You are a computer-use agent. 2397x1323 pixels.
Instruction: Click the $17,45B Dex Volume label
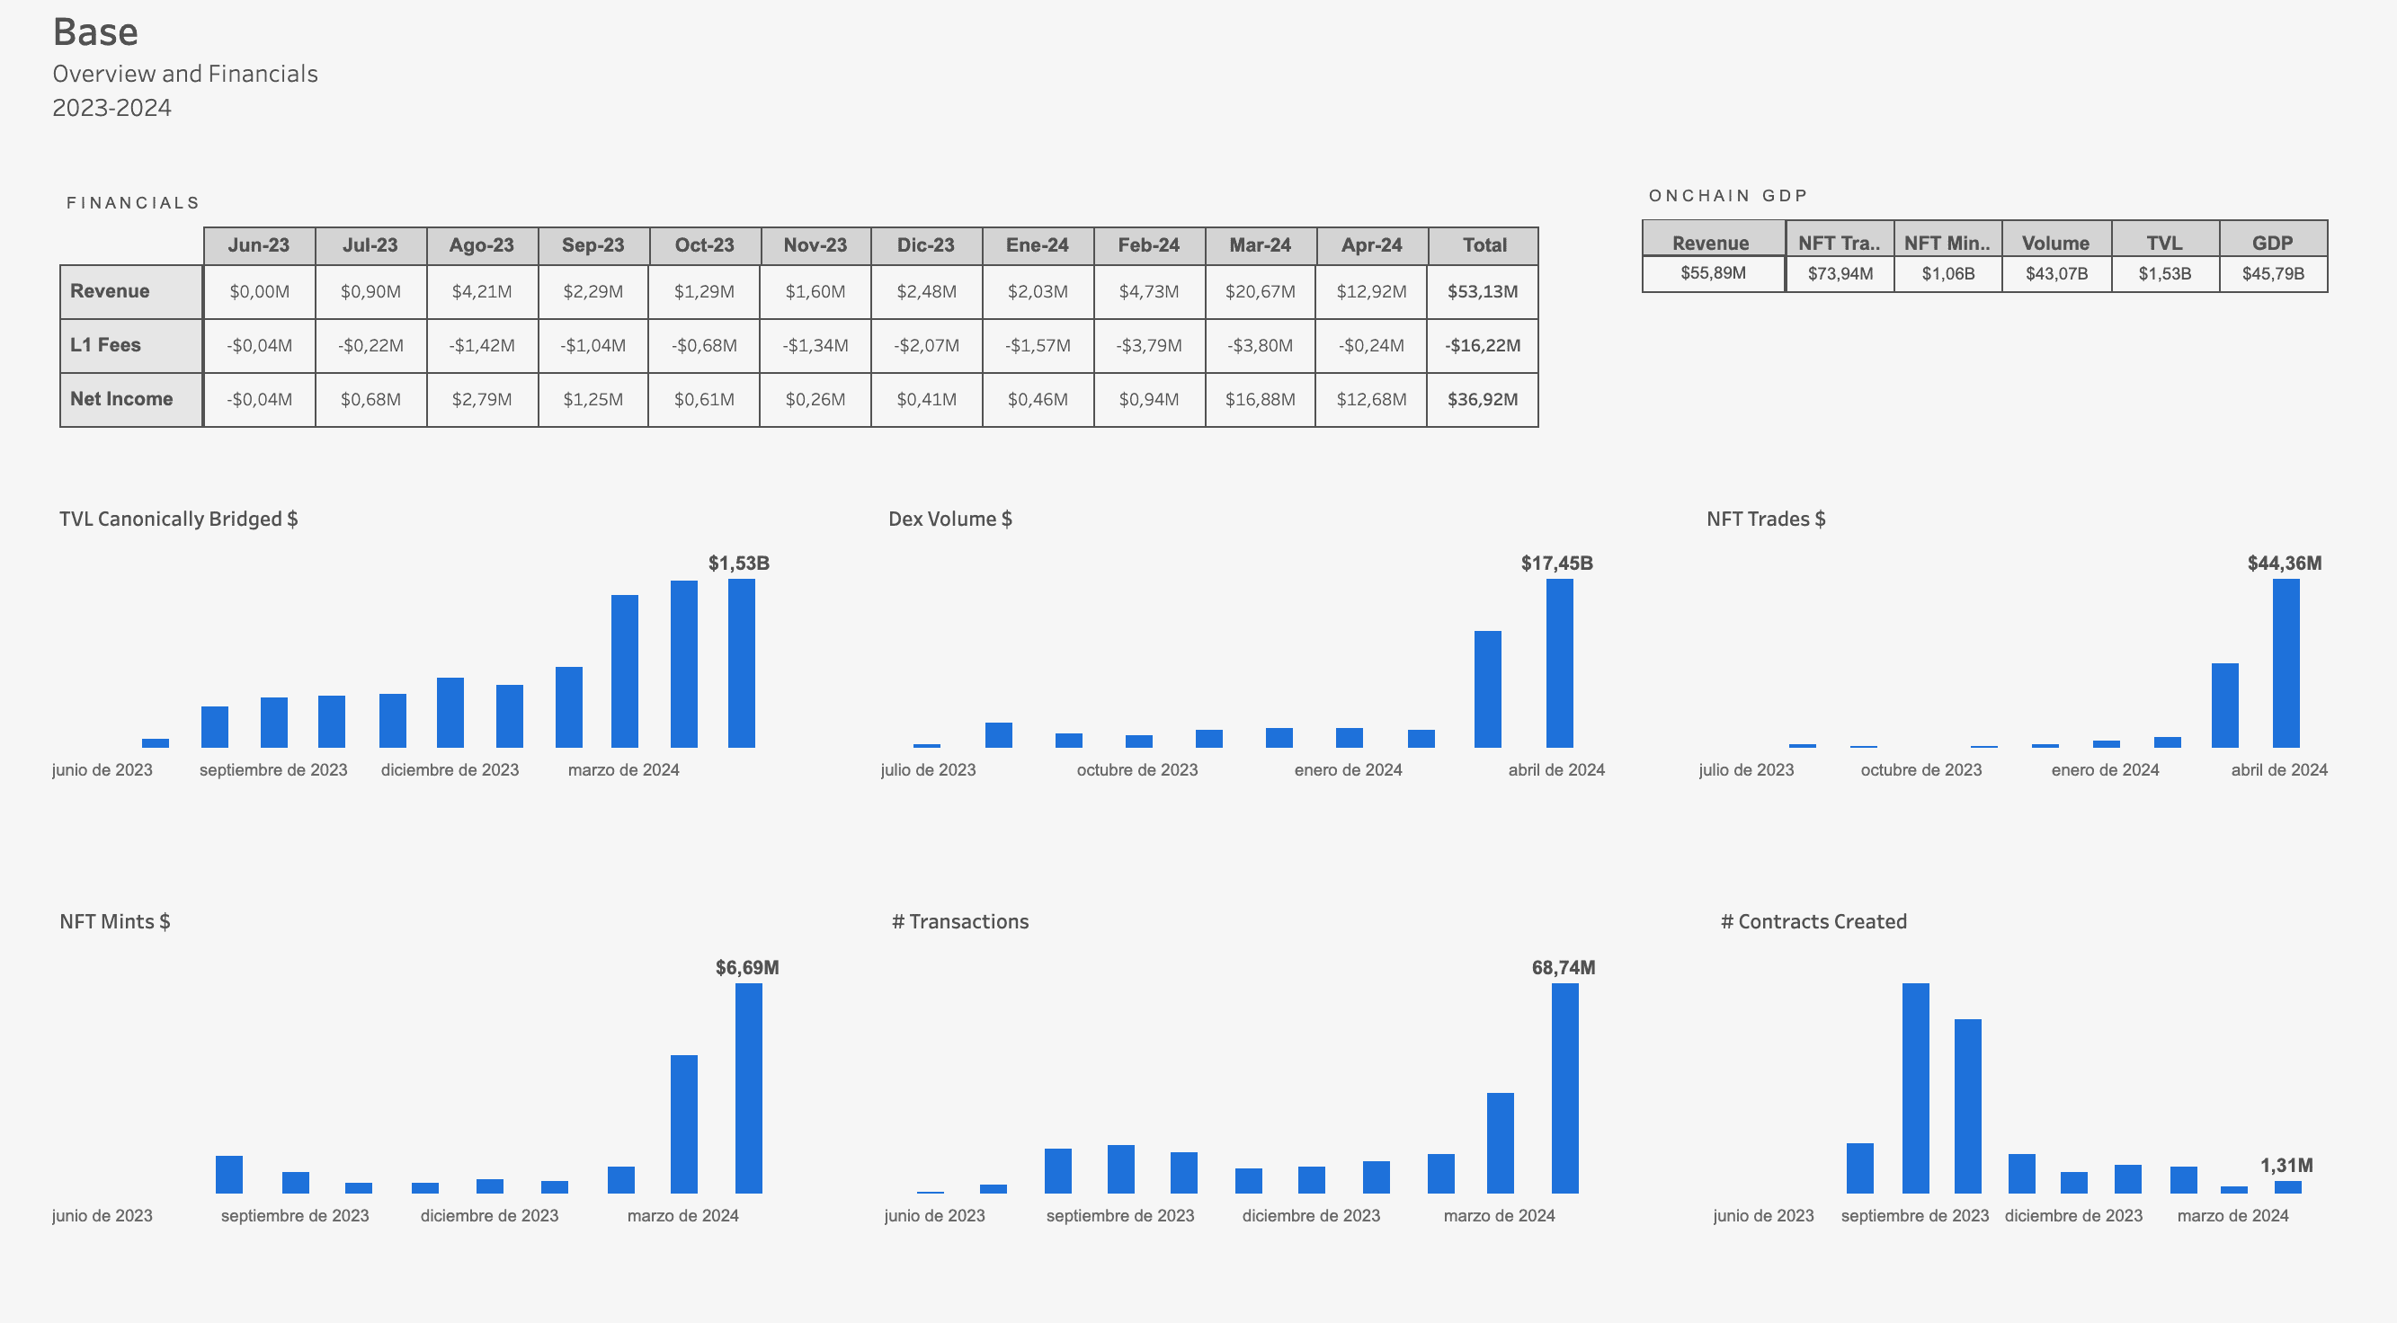(x=1556, y=563)
